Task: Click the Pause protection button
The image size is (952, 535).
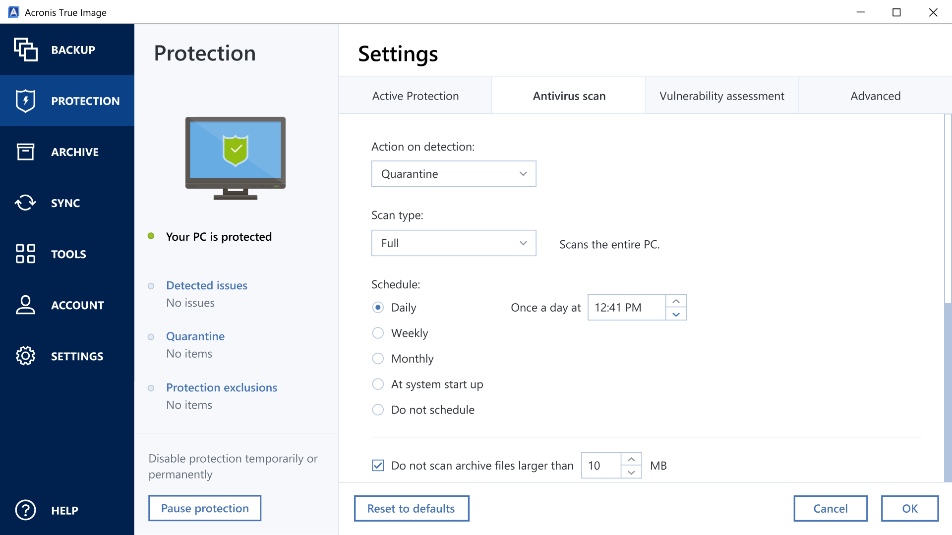Action: 204,508
